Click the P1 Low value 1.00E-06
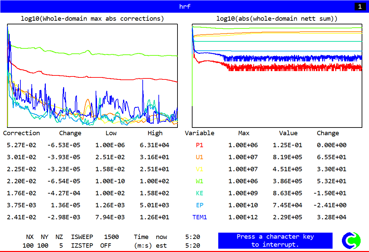This screenshot has width=369, height=252. click(x=110, y=145)
